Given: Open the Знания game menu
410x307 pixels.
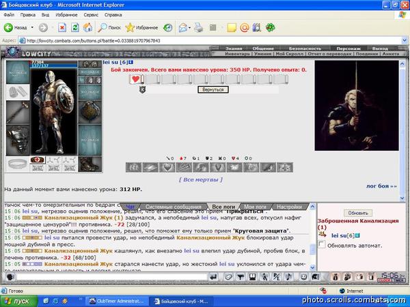Looking at the screenshot, I should (x=234, y=48).
